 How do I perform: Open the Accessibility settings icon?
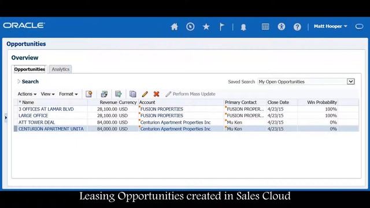coord(282,27)
